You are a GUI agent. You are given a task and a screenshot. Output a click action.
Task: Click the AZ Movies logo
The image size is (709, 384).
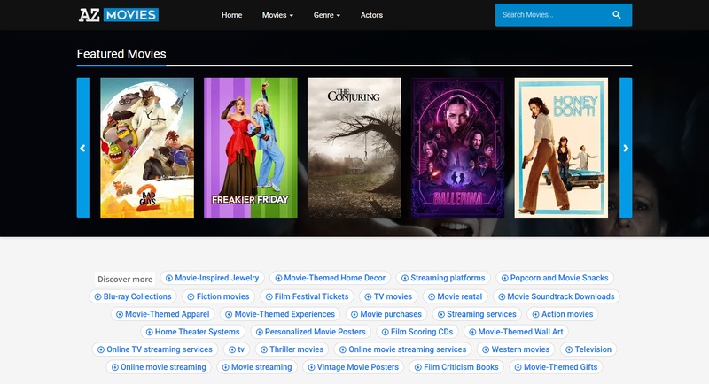[x=118, y=15]
